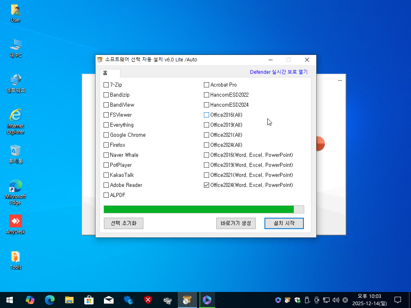This screenshot has width=411, height=308.
Task: Enable the ALPDF checkbox
Action: (106, 195)
